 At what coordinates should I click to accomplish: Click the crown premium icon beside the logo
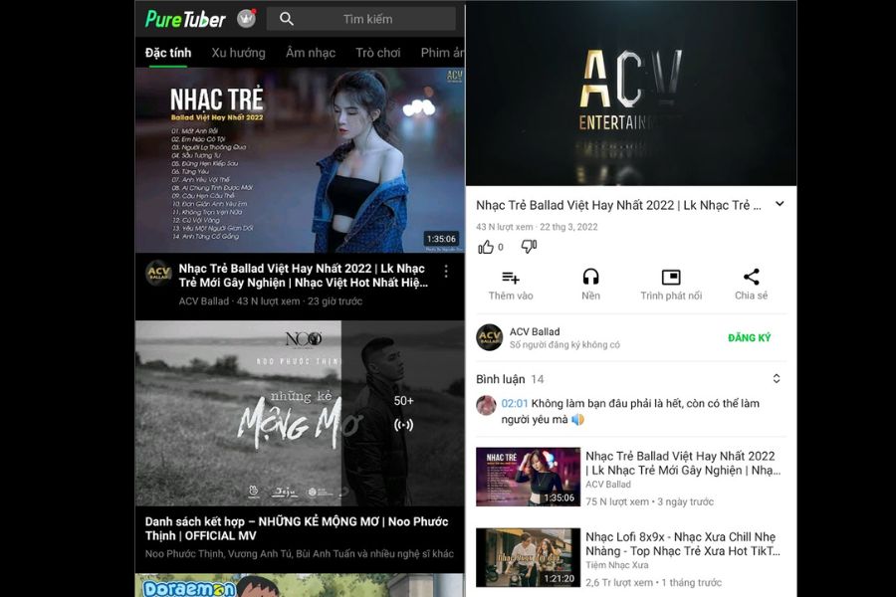pyautogui.click(x=246, y=19)
